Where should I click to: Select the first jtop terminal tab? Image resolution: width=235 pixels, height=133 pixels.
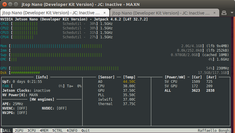click(55, 13)
